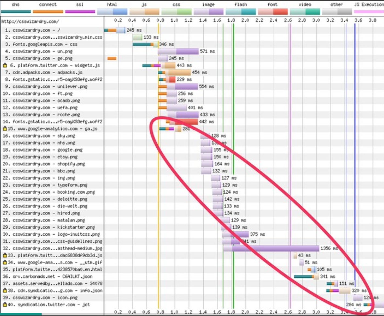The width and height of the screenshot is (384, 316).
Task: Click the JS Execution legend bar
Action: [369, 12]
